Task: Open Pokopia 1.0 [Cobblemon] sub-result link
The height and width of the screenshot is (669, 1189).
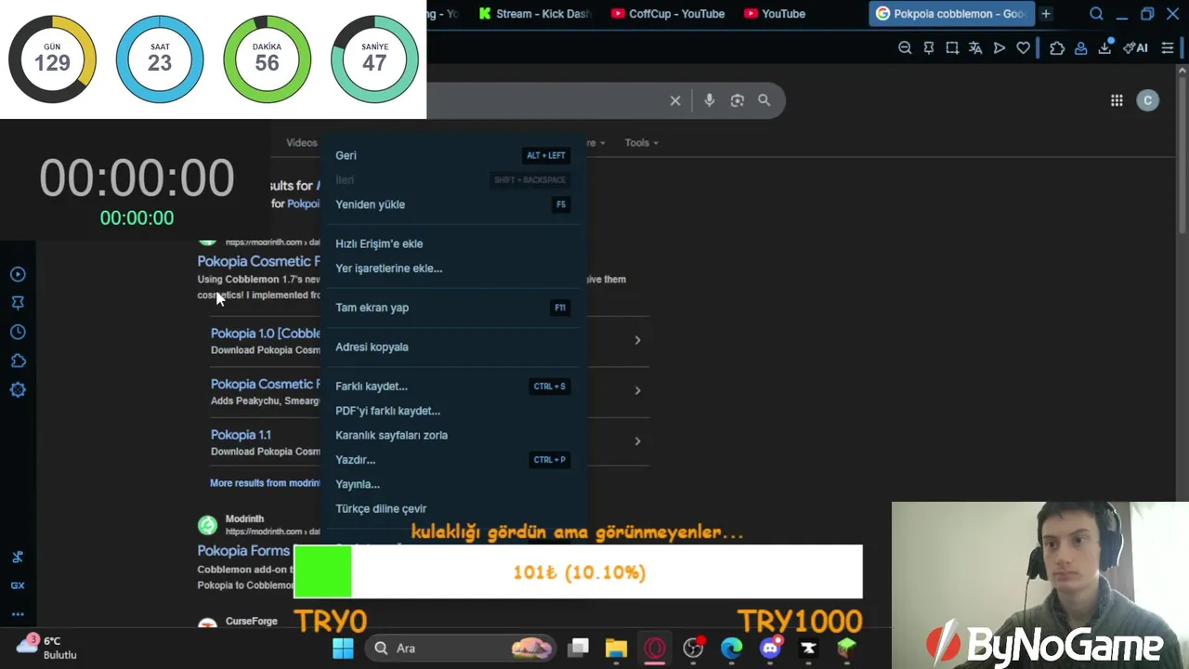Action: point(266,334)
